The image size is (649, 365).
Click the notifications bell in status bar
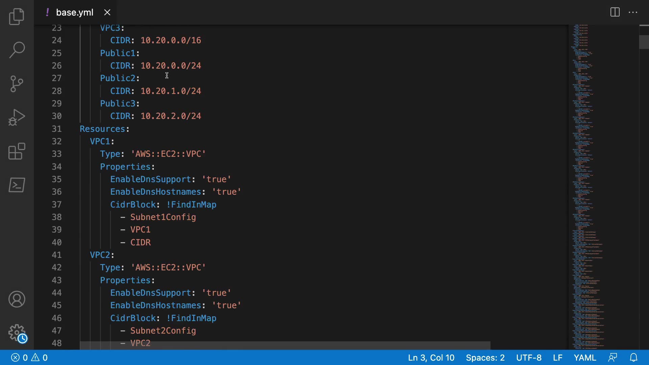click(634, 358)
